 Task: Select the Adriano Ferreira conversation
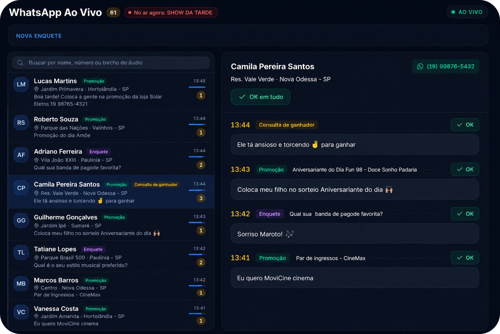[111, 159]
